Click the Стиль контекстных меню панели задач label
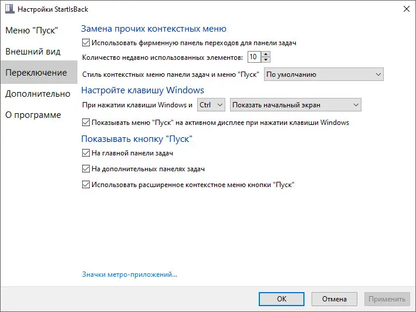The width and height of the screenshot is (416, 312). coord(170,74)
